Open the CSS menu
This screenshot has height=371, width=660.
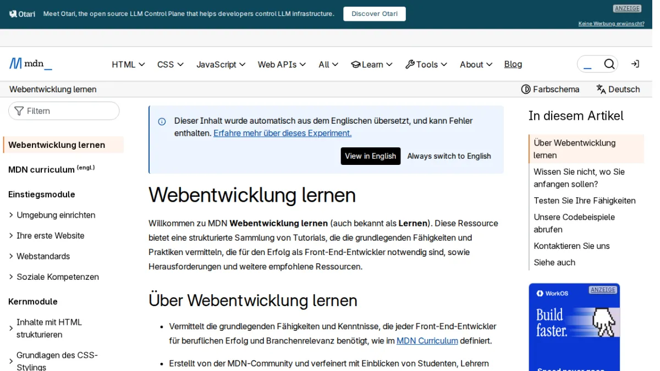170,64
